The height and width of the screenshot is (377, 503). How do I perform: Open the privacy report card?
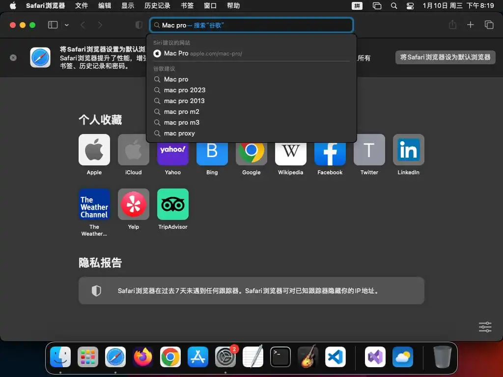pyautogui.click(x=251, y=291)
